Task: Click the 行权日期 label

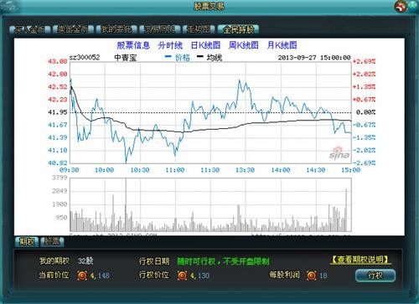Action: (154, 261)
